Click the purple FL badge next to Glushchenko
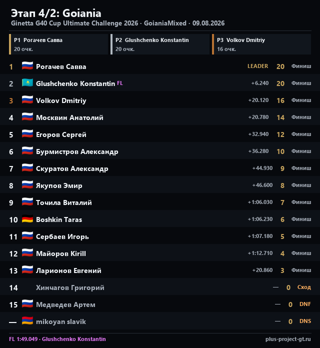 [120, 83]
